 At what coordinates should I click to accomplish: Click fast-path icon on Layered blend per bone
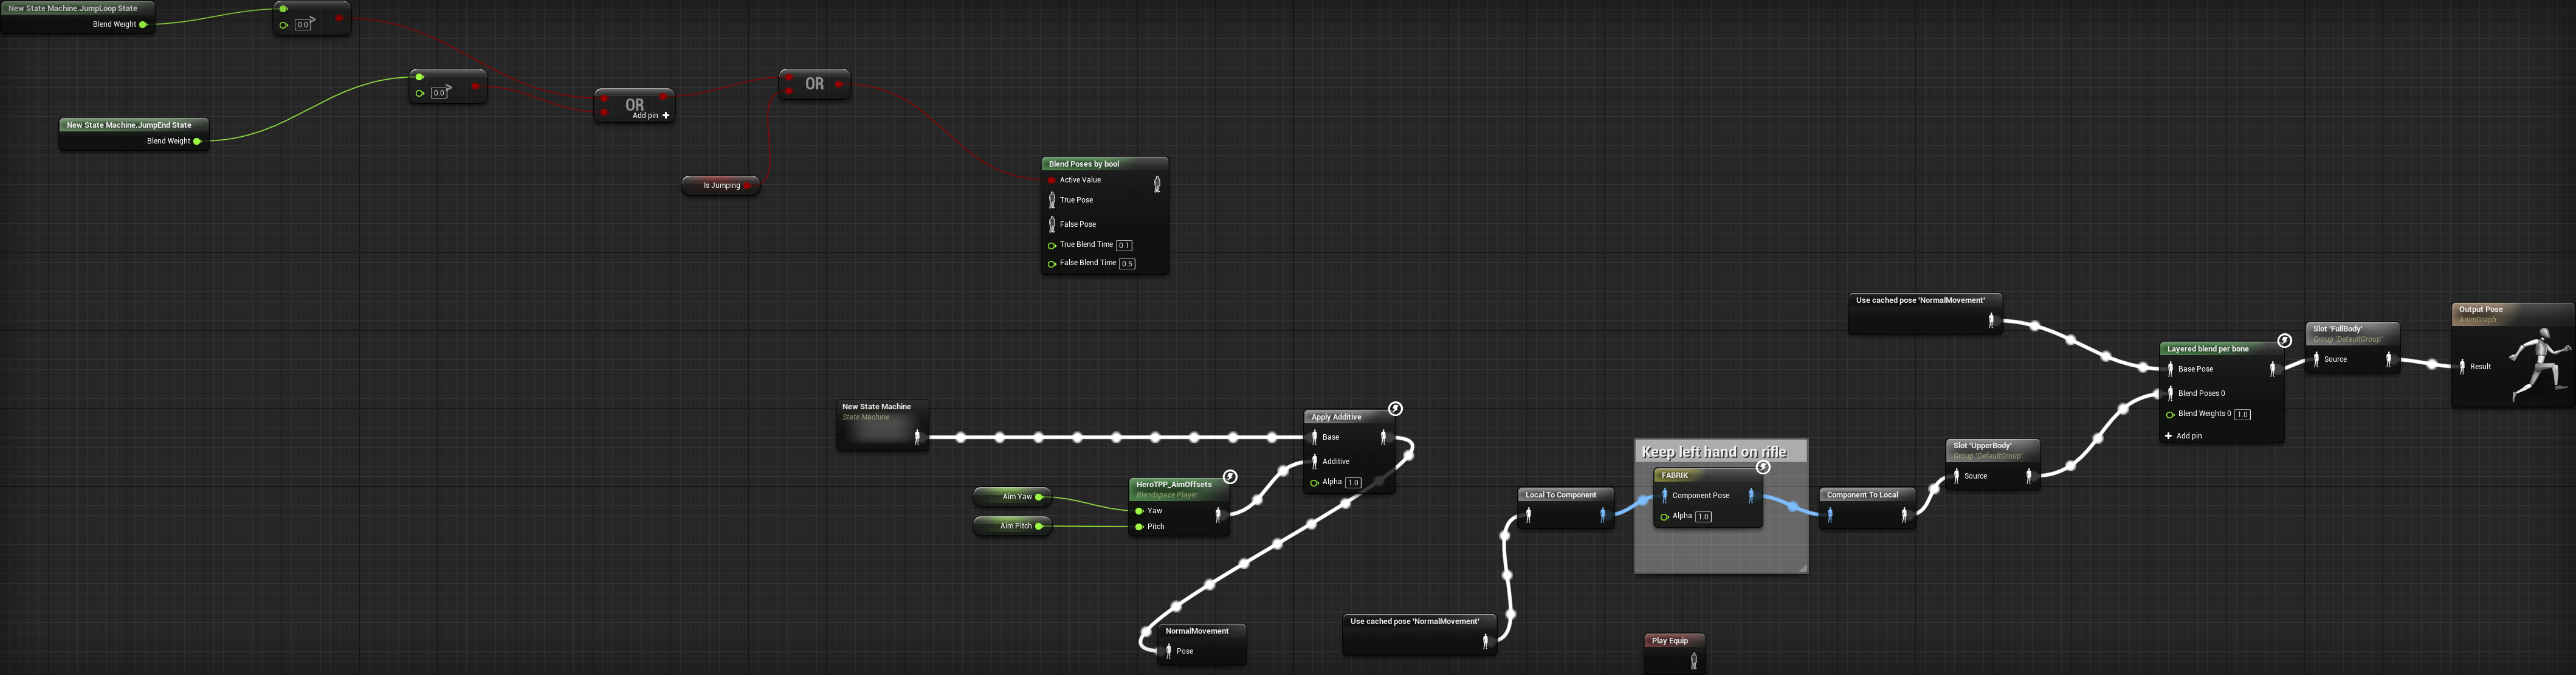pyautogui.click(x=2284, y=341)
